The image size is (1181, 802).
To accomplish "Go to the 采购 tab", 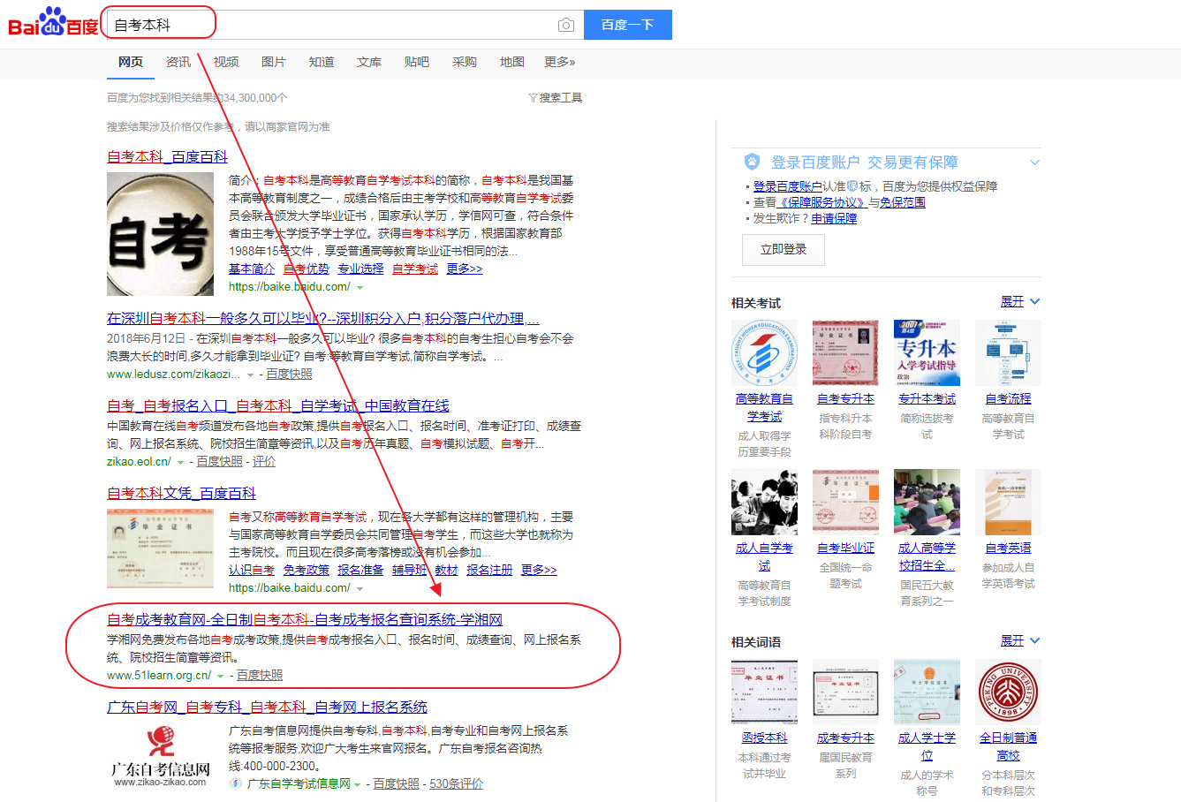I will coord(465,62).
